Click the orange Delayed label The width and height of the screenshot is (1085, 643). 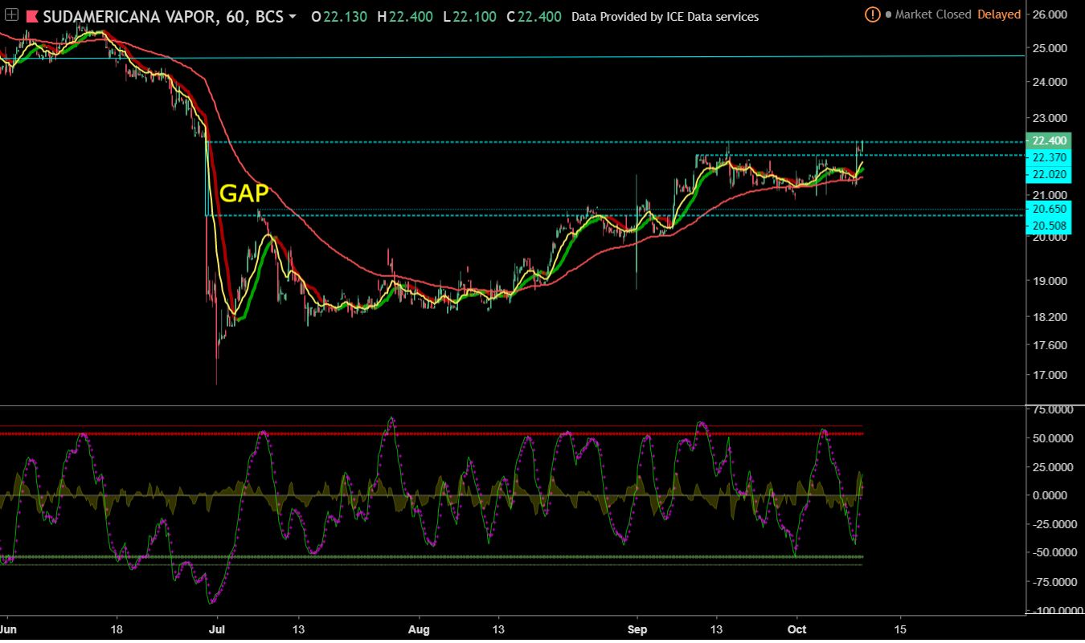pos(999,14)
